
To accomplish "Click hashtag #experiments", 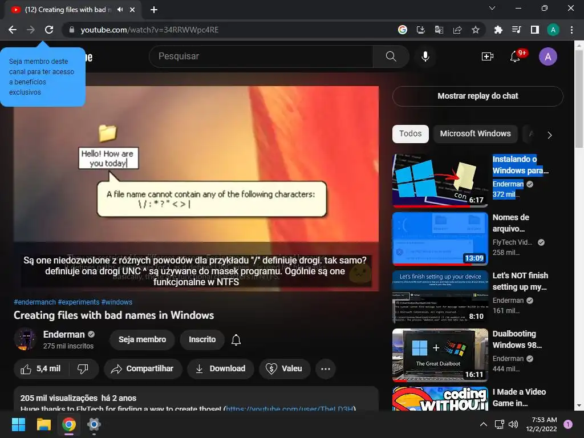I will pyautogui.click(x=79, y=302).
